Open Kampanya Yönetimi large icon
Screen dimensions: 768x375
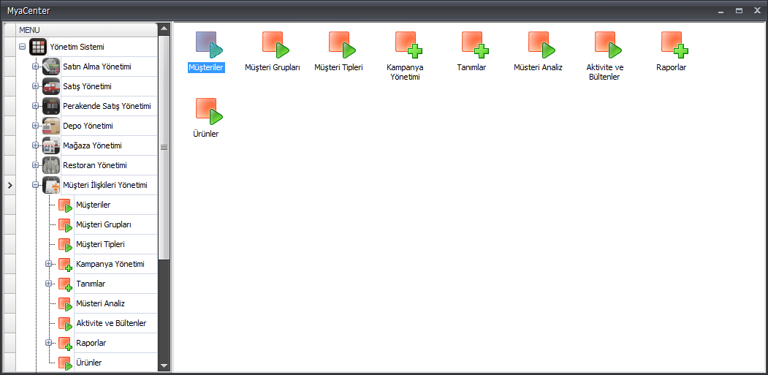[405, 45]
